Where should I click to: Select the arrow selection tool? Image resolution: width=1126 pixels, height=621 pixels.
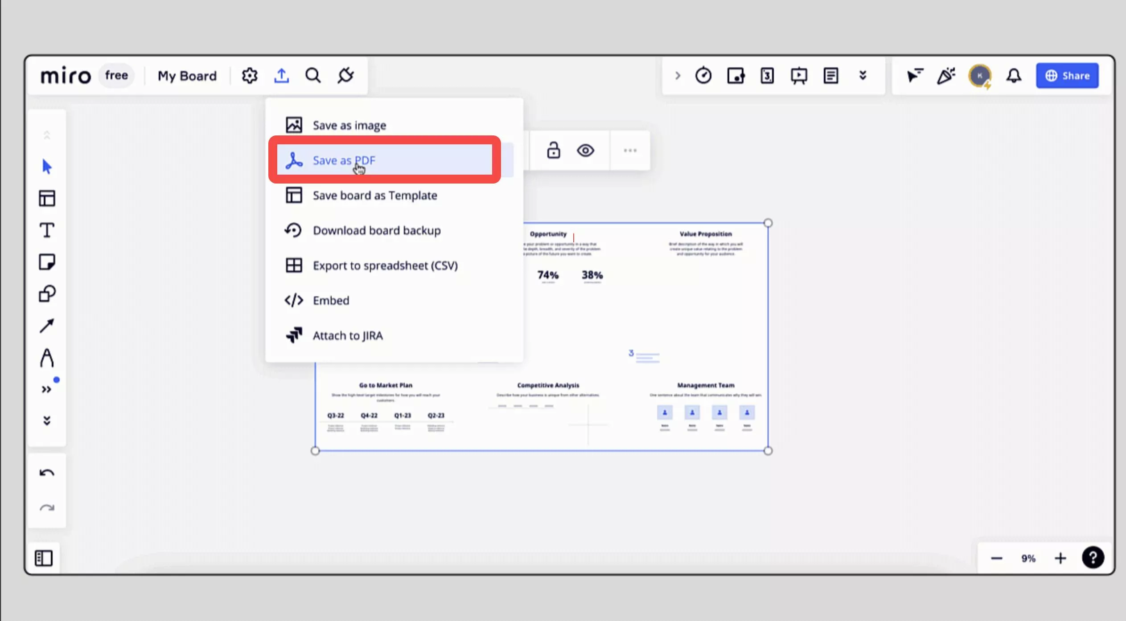[46, 166]
